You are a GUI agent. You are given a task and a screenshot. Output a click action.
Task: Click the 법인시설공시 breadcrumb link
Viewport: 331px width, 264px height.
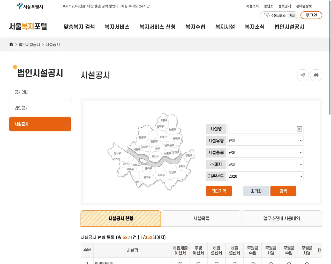tap(29, 45)
